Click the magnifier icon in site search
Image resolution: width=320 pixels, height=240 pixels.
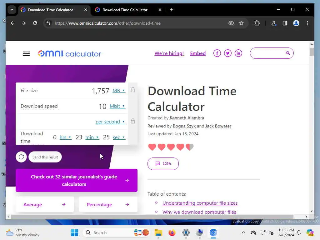tap(288, 53)
